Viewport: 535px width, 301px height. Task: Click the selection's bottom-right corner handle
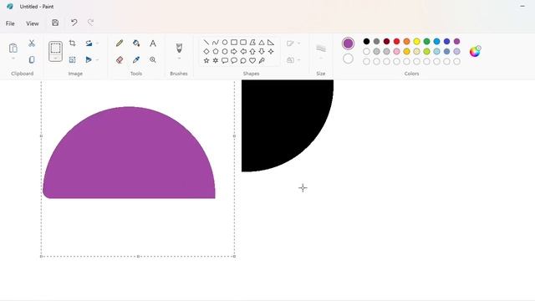click(234, 257)
